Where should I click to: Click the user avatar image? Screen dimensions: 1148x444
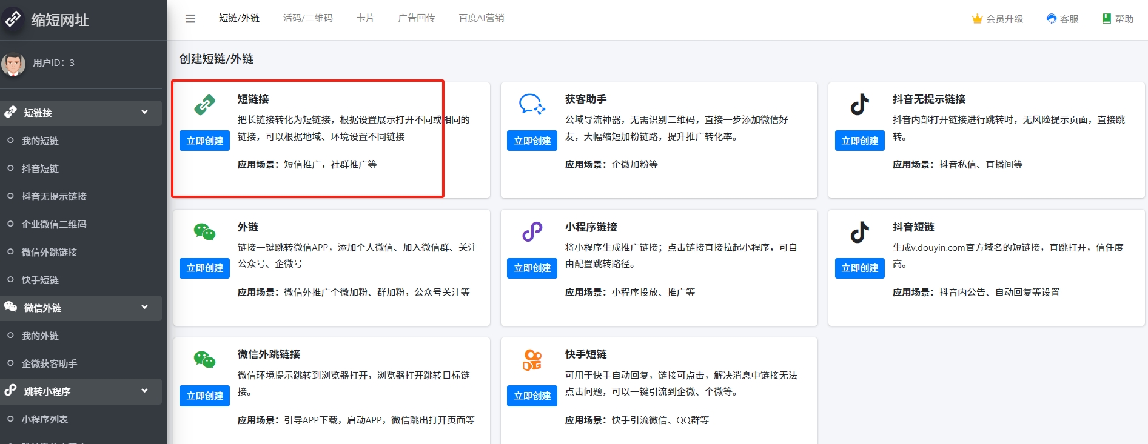click(x=13, y=64)
